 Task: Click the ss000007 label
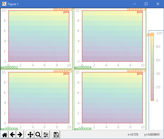click(136, 71)
